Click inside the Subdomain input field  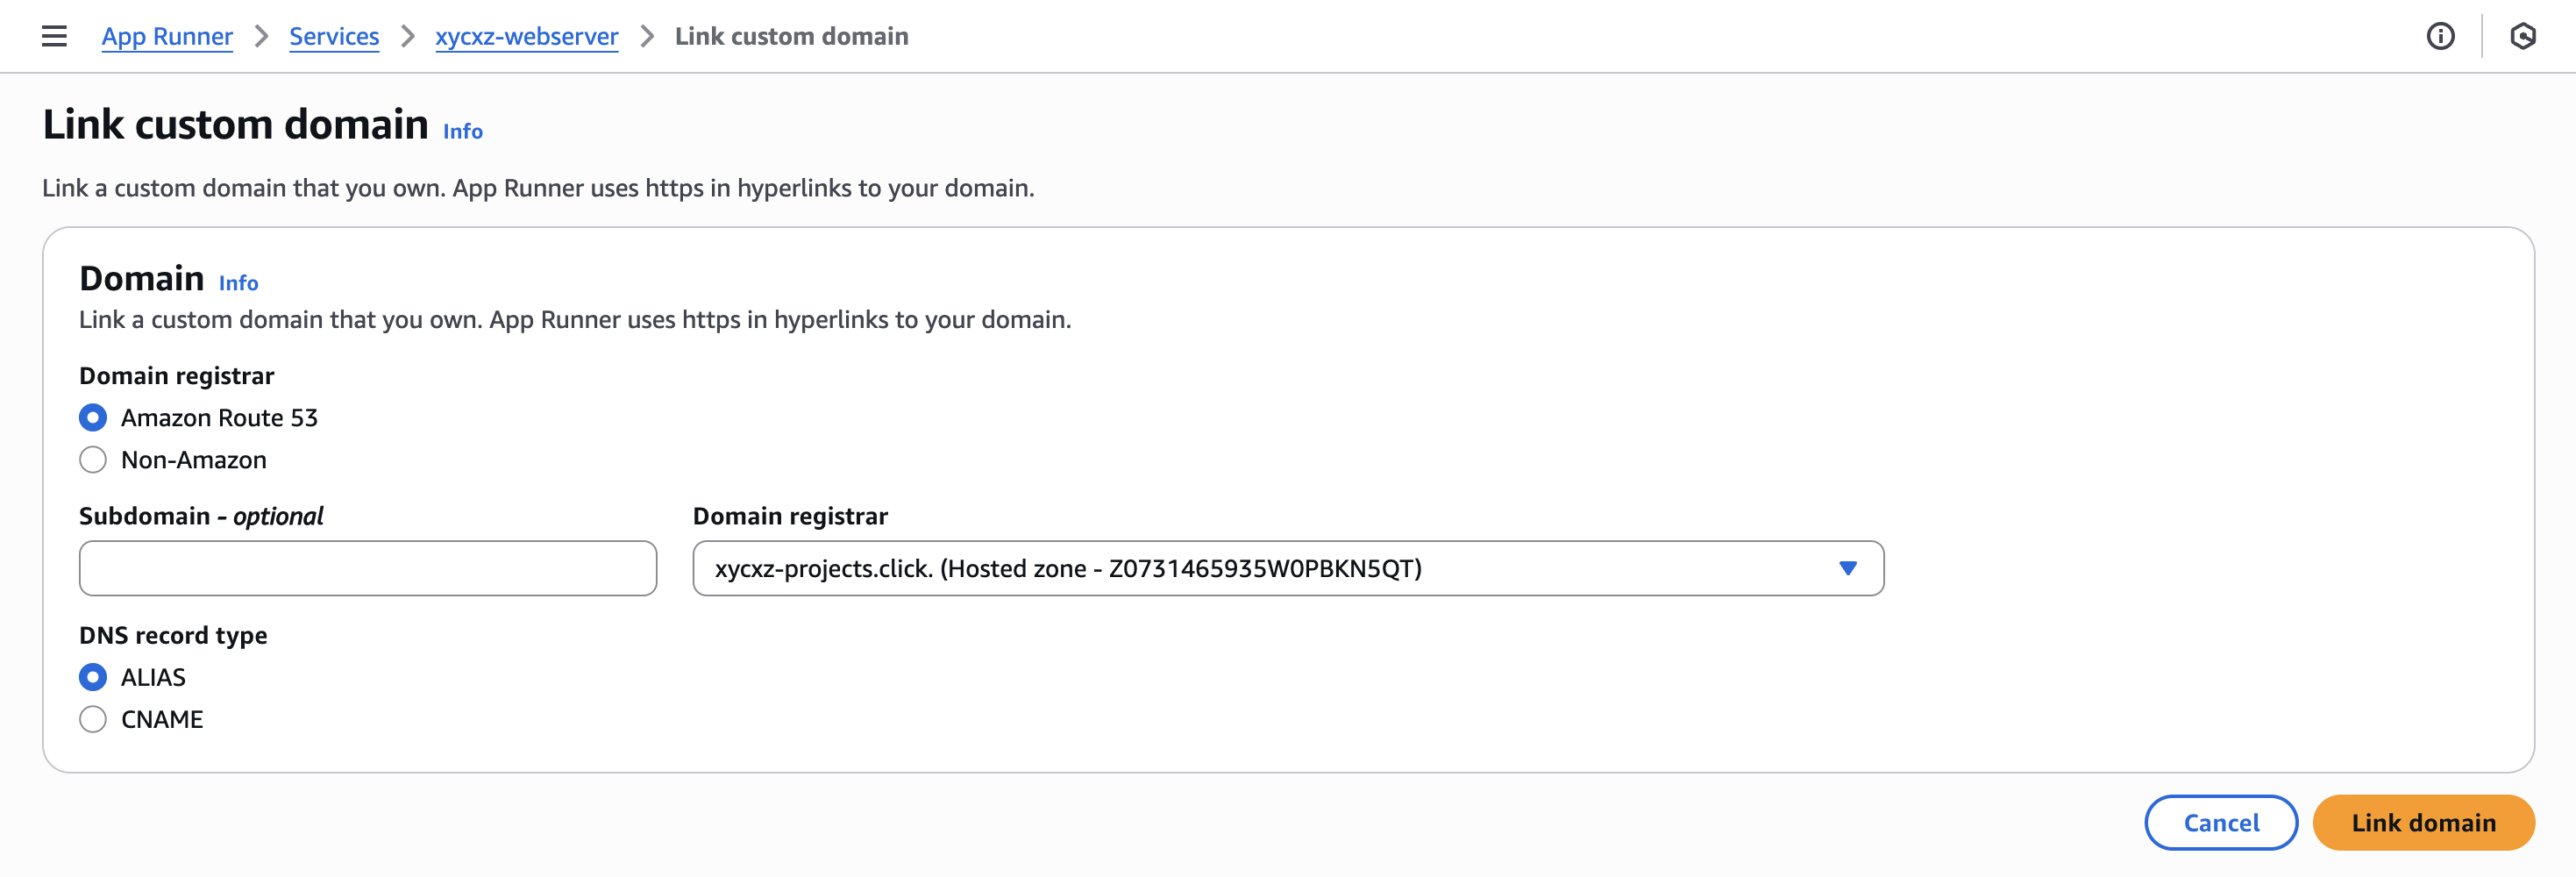click(367, 568)
